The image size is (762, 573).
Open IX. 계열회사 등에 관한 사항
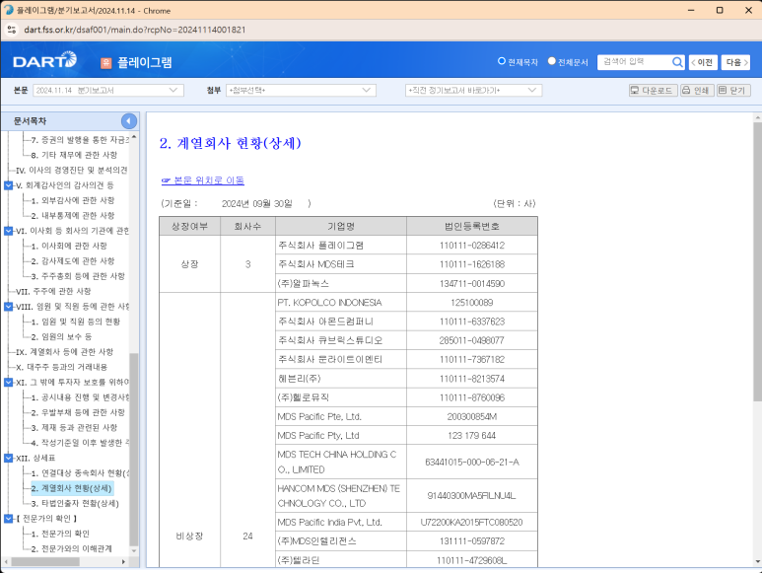click(x=64, y=352)
